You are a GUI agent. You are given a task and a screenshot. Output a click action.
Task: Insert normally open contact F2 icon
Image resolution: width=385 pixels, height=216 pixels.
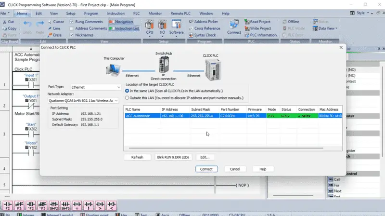coord(8,205)
